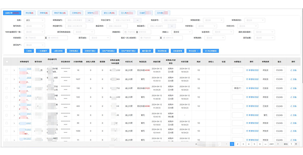
Task: Switch to the 全部订单 tab
Action: tap(11, 13)
